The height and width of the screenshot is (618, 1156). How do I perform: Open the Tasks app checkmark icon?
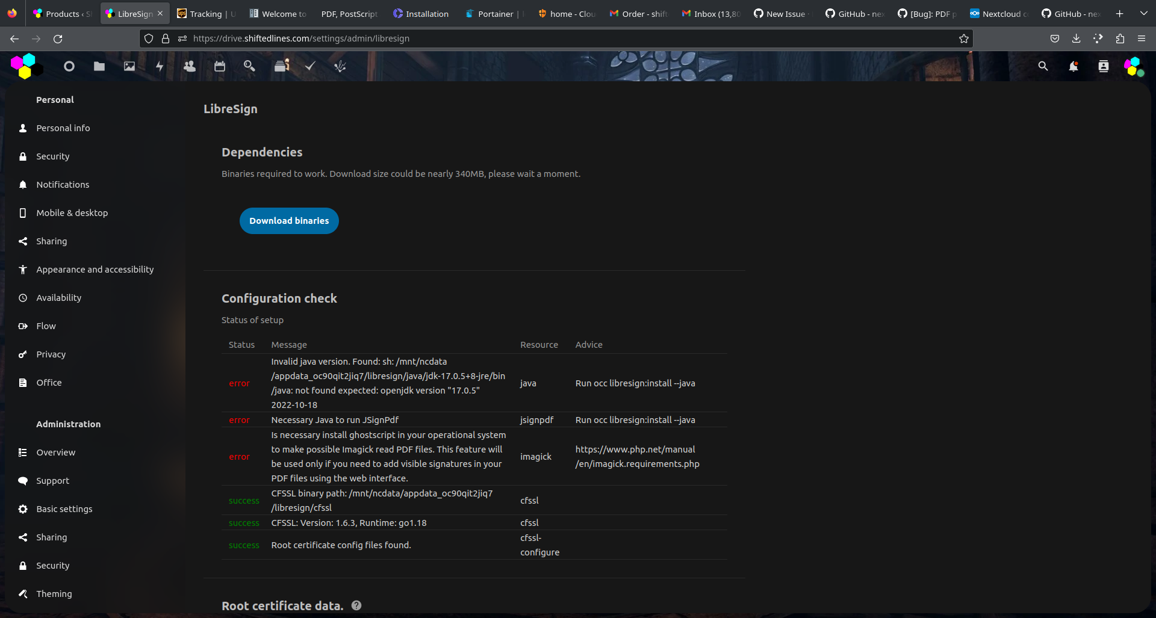click(309, 66)
